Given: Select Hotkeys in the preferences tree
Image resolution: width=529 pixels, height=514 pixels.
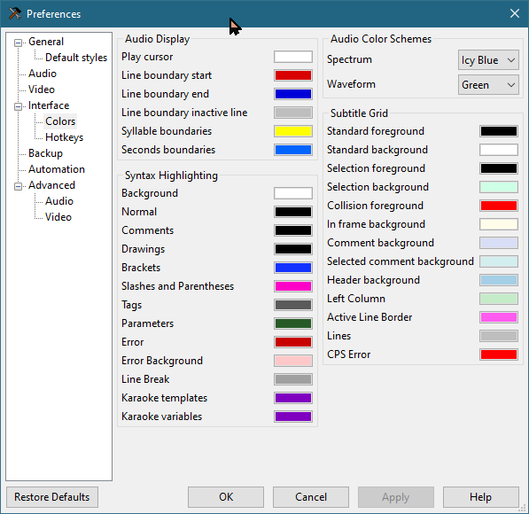Looking at the screenshot, I should (64, 137).
